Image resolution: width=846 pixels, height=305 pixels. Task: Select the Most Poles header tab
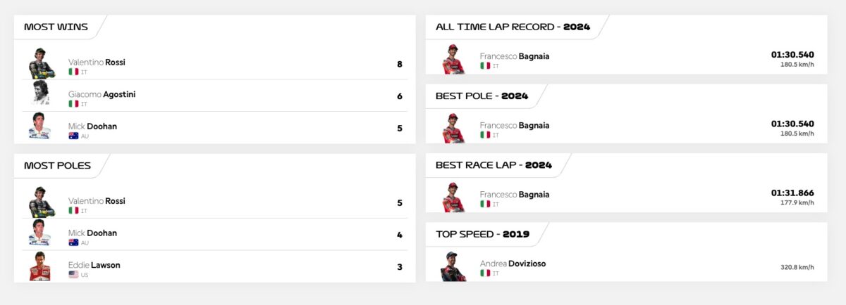tap(57, 166)
